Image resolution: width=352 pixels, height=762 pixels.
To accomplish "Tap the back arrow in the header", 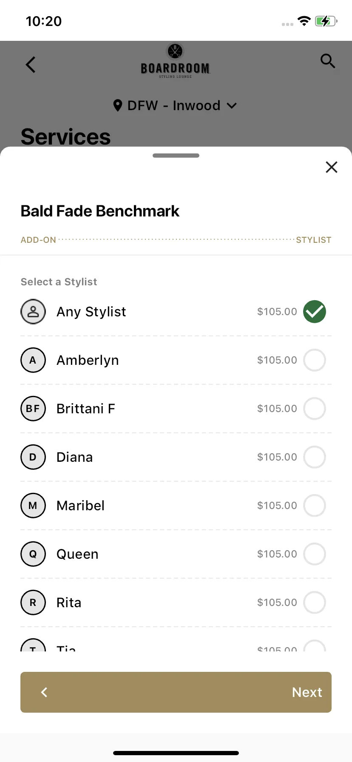I will pos(31,65).
